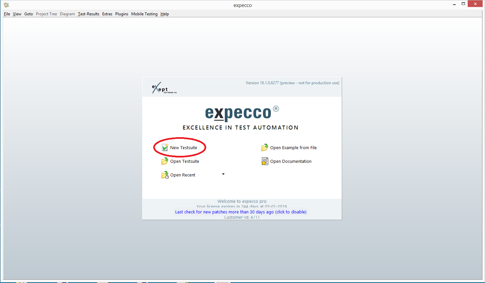This screenshot has width=485, height=283.
Task: Open the View menu
Action: (x=17, y=14)
